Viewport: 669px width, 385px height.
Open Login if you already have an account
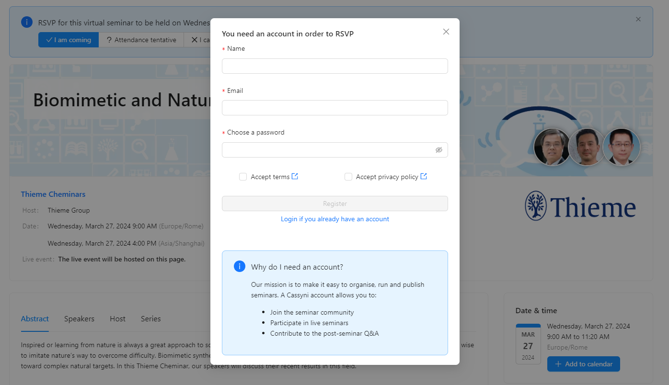(x=334, y=219)
